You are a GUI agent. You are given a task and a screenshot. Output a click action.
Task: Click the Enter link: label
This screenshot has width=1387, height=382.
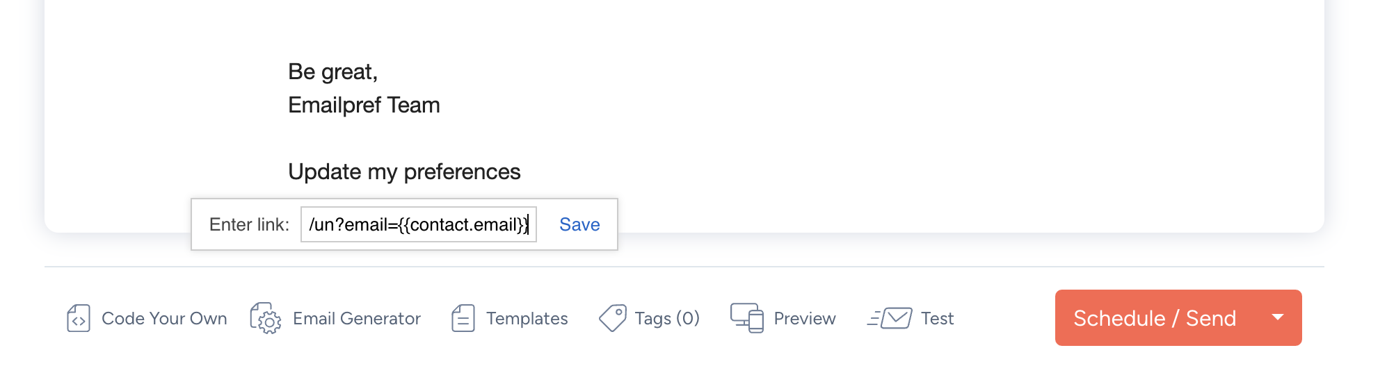pos(249,224)
